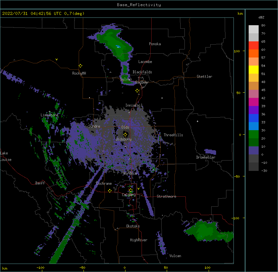The image size is (278, 272).
Task: Click the Airdrie label
Action: click(130, 173)
